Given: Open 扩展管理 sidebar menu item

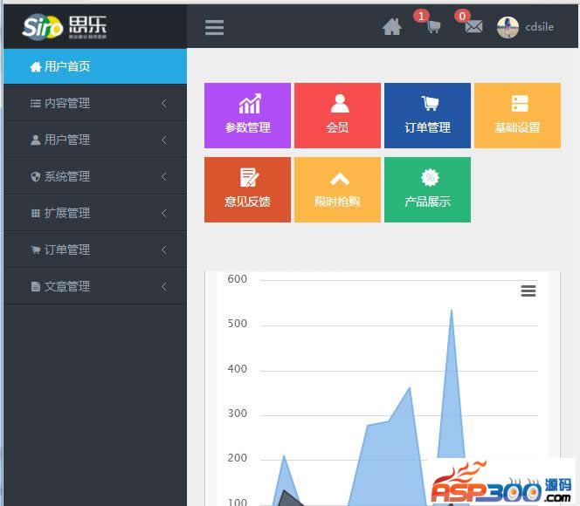Looking at the screenshot, I should (x=95, y=213).
